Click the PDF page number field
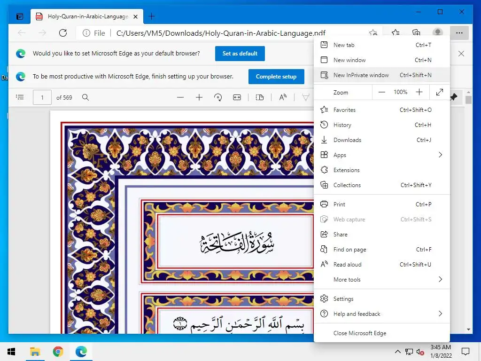481x361 pixels. coord(42,97)
